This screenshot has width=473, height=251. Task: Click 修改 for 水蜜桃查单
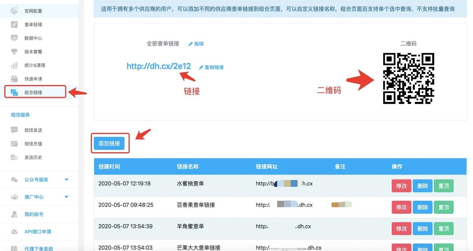(x=401, y=186)
